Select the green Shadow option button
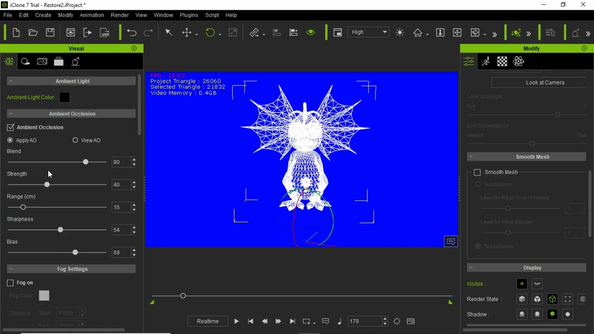The image size is (594, 334). tap(553, 314)
